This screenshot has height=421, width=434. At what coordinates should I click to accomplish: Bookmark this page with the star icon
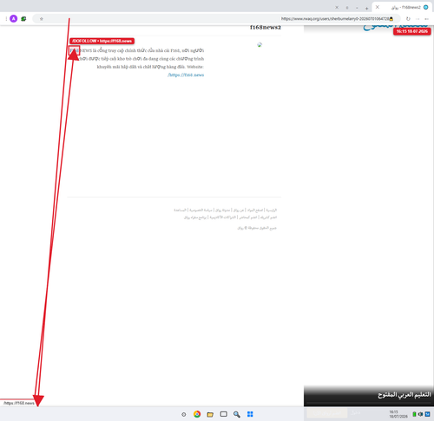click(x=42, y=19)
